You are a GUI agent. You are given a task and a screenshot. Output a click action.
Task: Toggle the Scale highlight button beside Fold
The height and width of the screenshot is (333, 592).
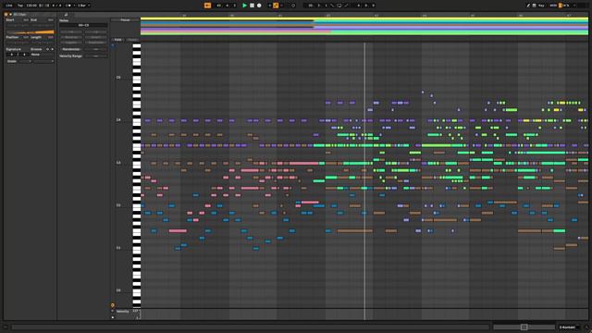(x=132, y=40)
